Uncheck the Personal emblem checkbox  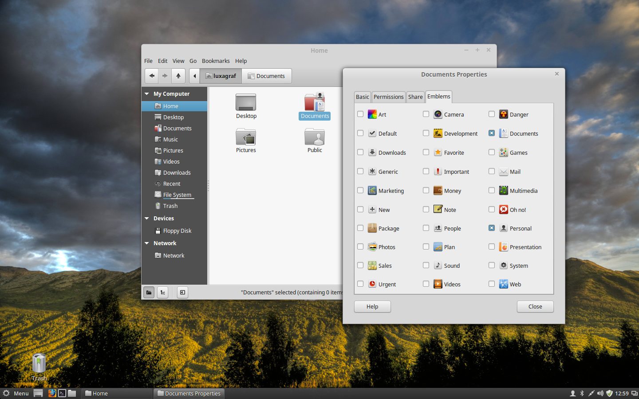point(492,228)
